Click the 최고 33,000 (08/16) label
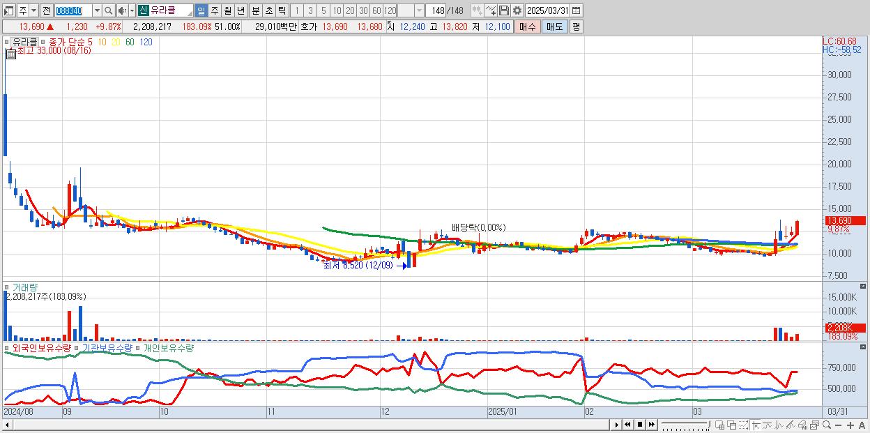The height and width of the screenshot is (433, 870). click(54, 52)
